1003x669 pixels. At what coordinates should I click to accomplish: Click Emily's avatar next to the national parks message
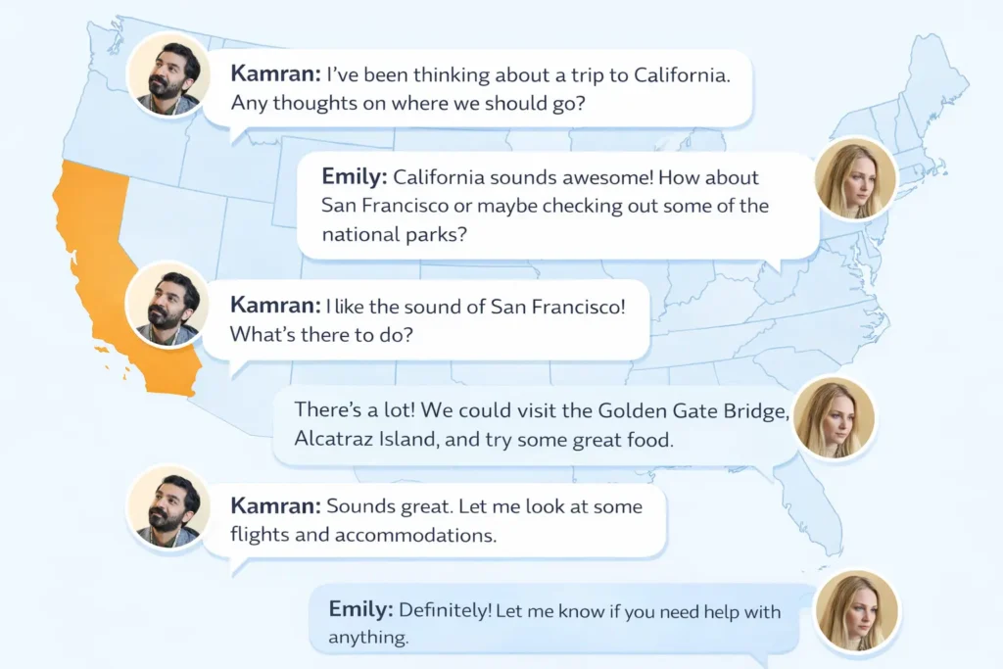click(856, 179)
